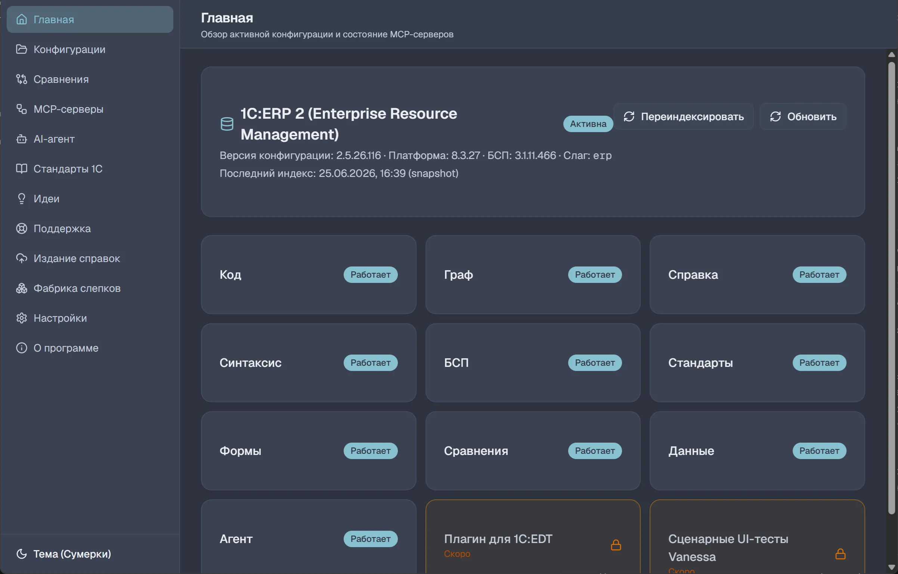Switch theme via Тема (Сумерки)

coord(90,554)
